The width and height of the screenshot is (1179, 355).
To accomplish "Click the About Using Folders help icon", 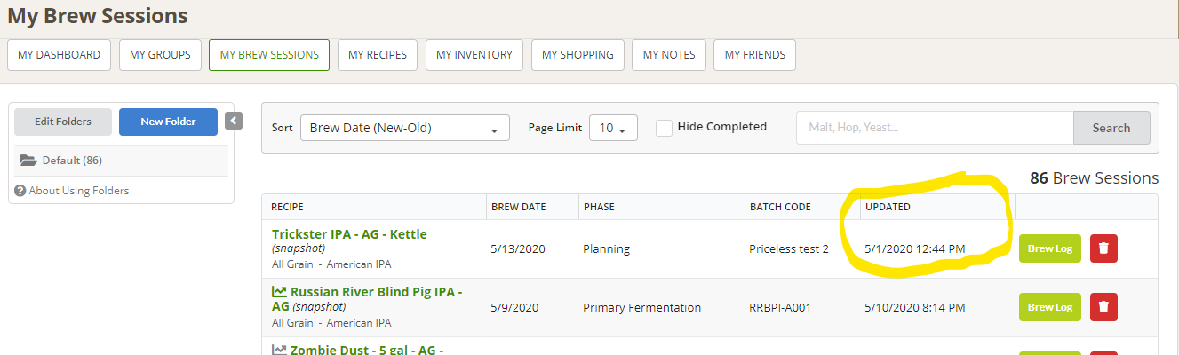I will 20,191.
